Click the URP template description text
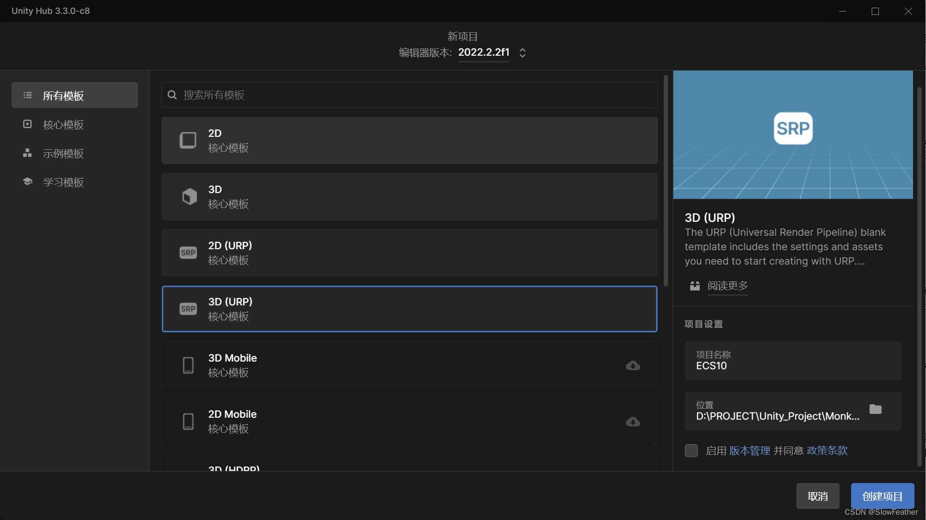 tap(785, 247)
